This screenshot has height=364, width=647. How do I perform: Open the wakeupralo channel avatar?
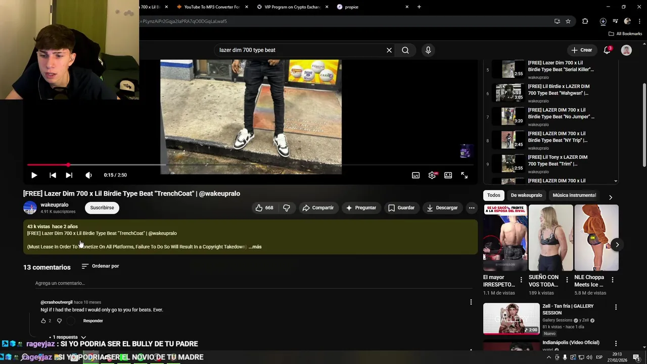pos(30,208)
